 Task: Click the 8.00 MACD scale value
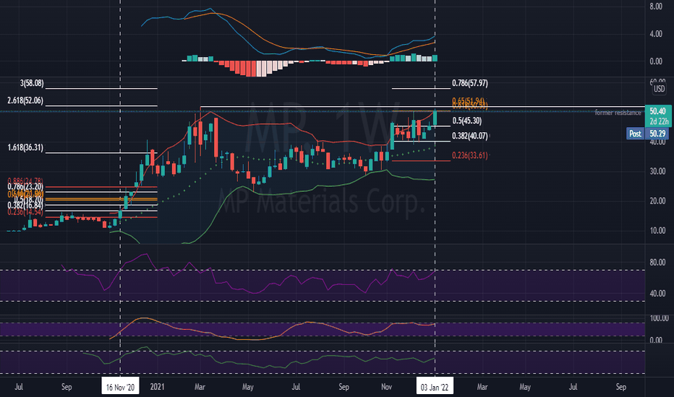coord(656,6)
